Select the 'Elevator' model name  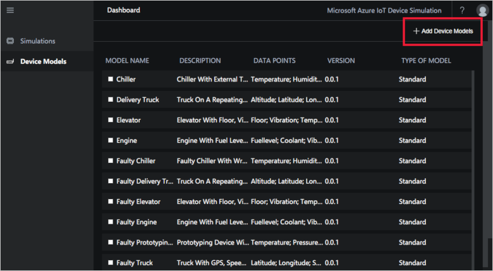tap(128, 121)
